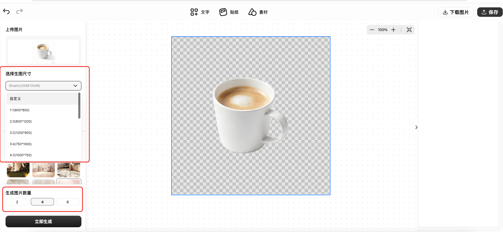Open the 贴纸 sticker tool

229,12
